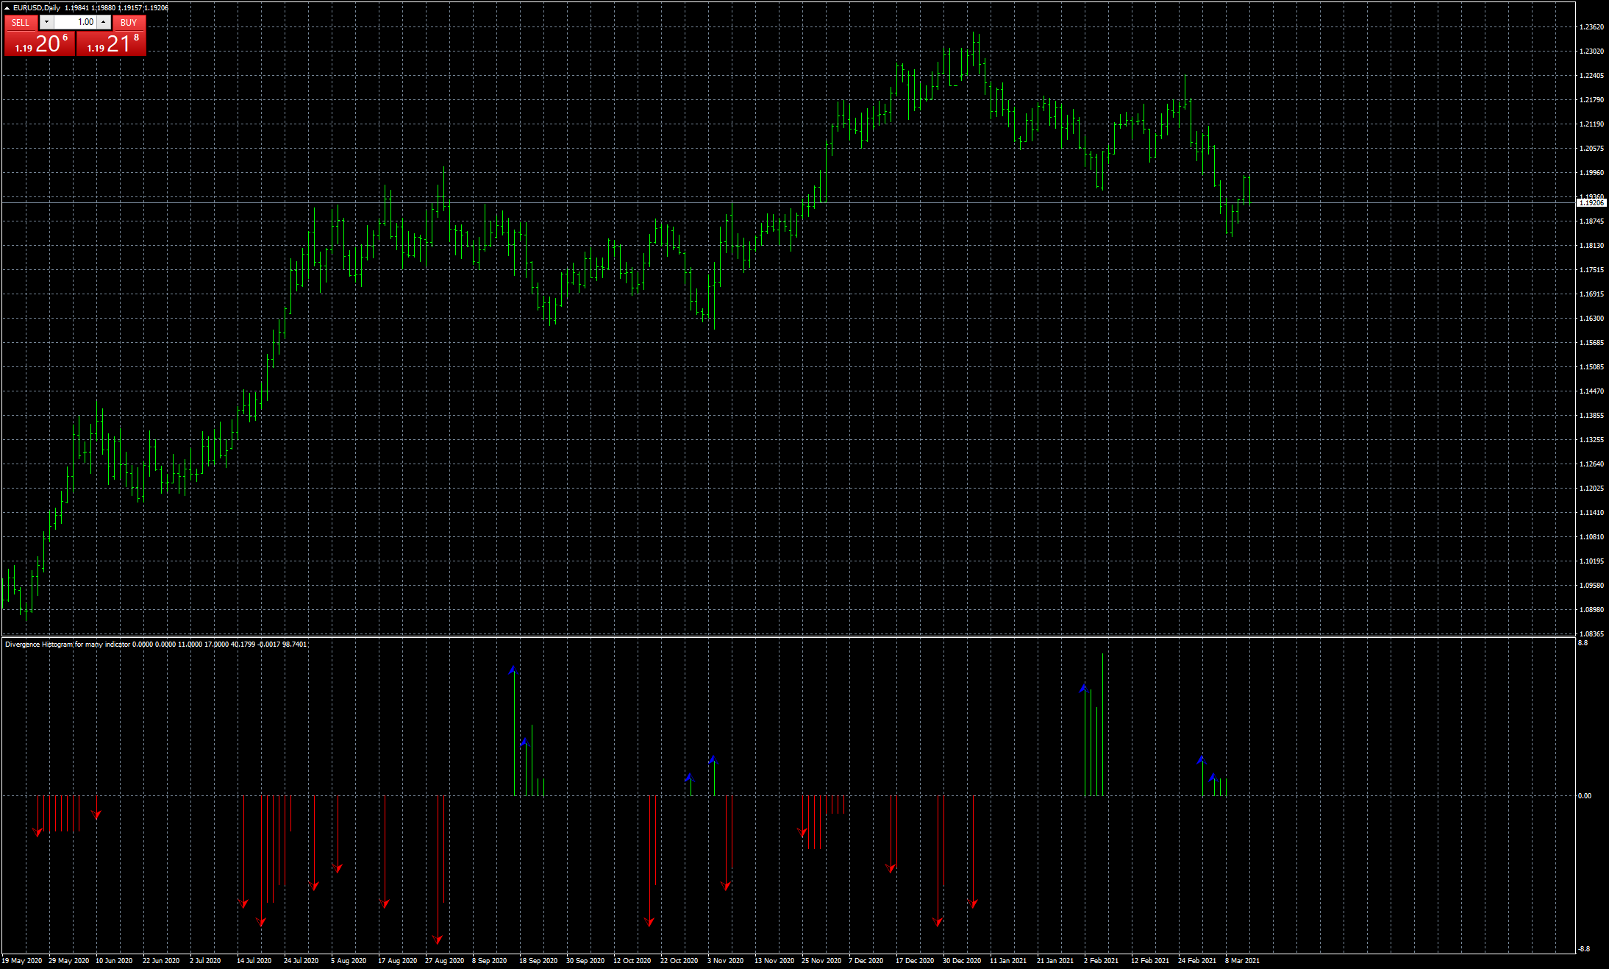Click the 22 Oct 2020 date label

pyautogui.click(x=679, y=961)
